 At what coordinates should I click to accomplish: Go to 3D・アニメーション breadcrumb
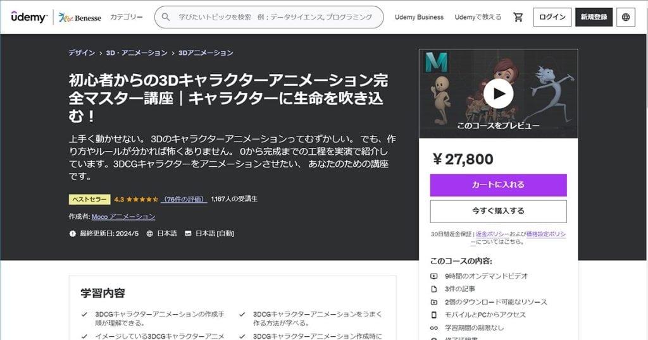click(137, 53)
